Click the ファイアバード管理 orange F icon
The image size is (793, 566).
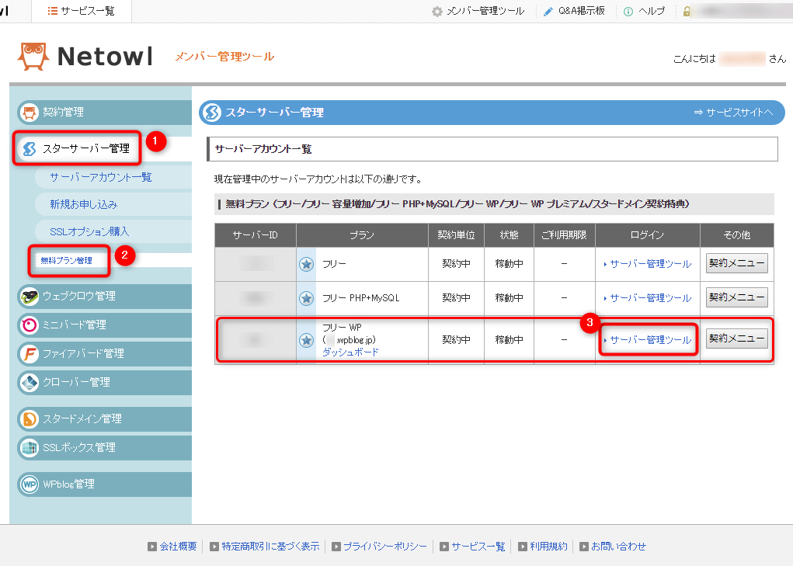(x=30, y=353)
